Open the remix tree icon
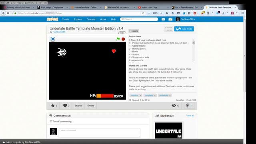This screenshot has width=256, height=144. click(x=188, y=106)
